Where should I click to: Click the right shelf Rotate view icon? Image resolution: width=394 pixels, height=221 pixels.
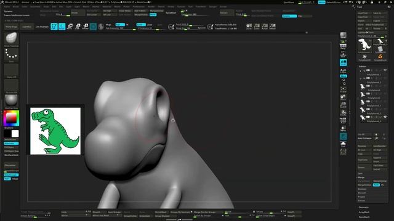(x=343, y=113)
